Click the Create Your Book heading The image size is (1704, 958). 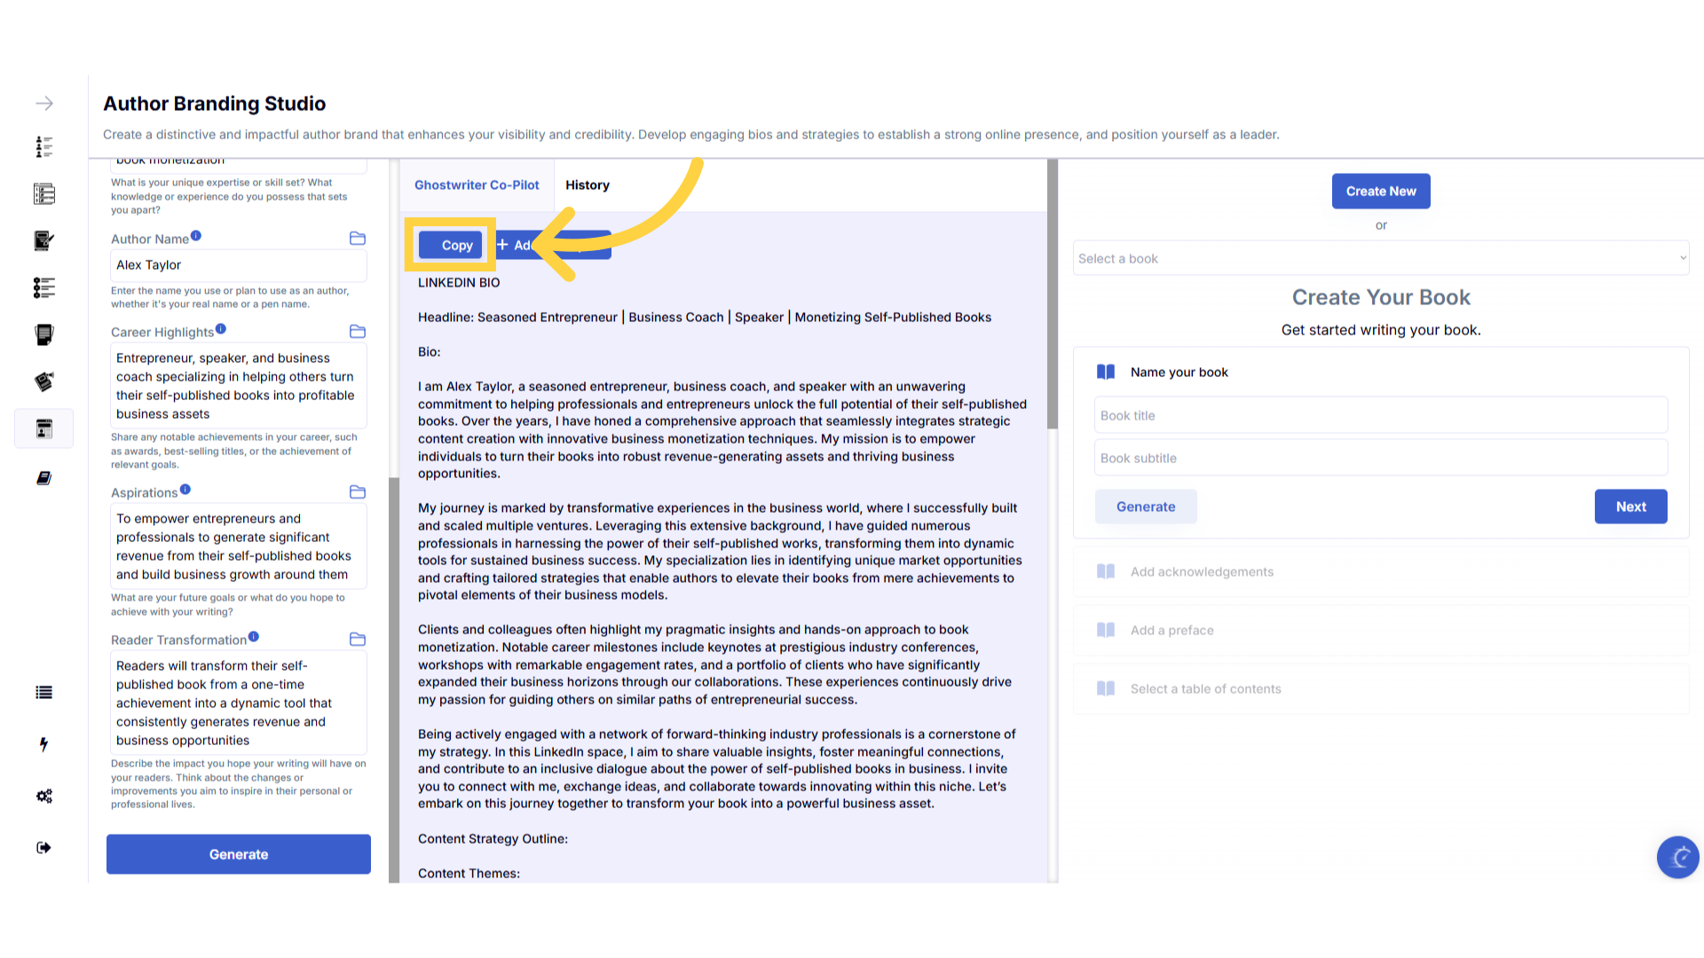tap(1381, 297)
